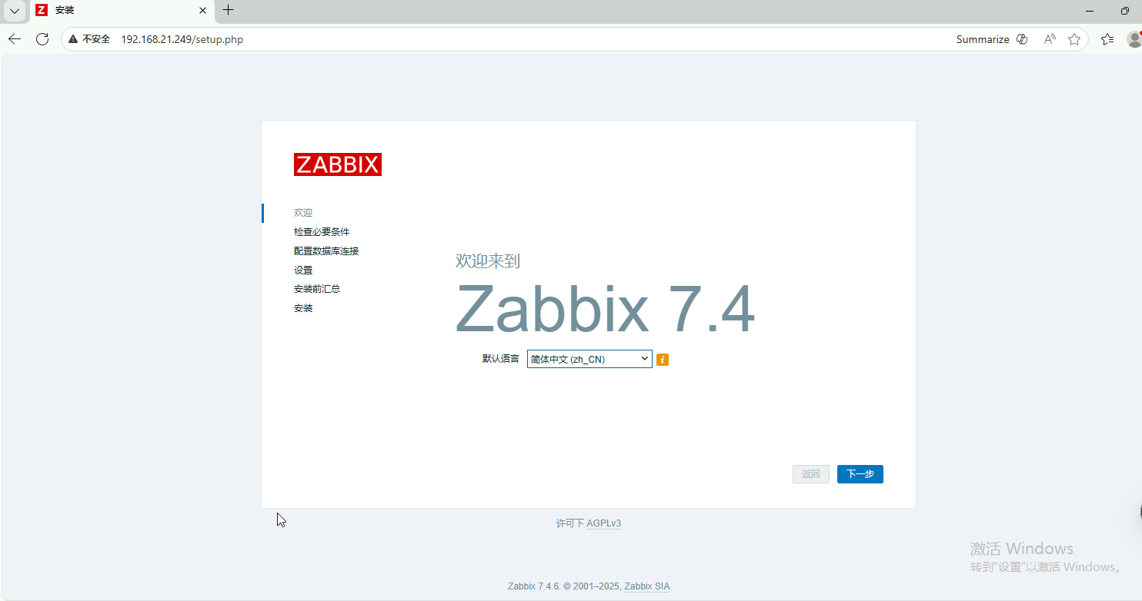The image size is (1142, 601).
Task: Click the 返回 button
Action: [x=811, y=474]
